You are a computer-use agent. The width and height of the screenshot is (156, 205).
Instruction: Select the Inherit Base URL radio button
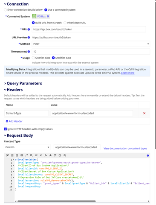pyautogui.click(x=65, y=23)
